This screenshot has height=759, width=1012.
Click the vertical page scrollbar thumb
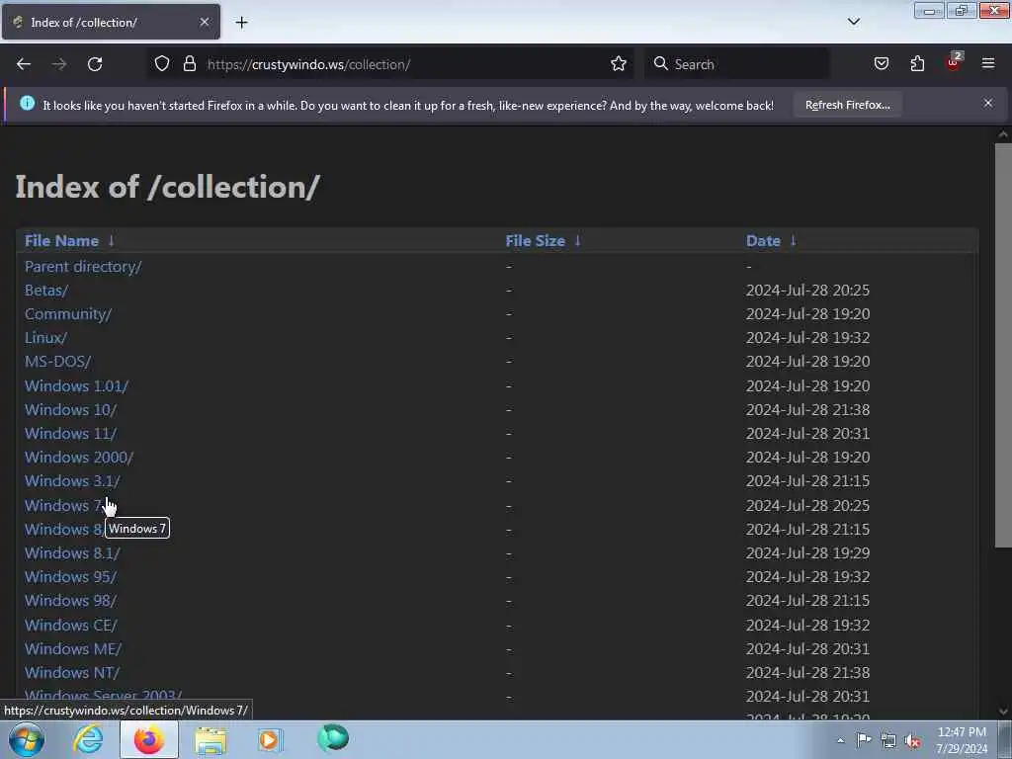[x=1003, y=345]
